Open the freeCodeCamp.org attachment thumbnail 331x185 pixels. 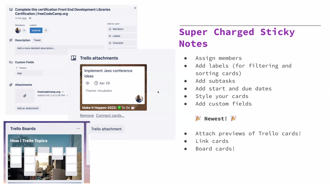(25, 96)
